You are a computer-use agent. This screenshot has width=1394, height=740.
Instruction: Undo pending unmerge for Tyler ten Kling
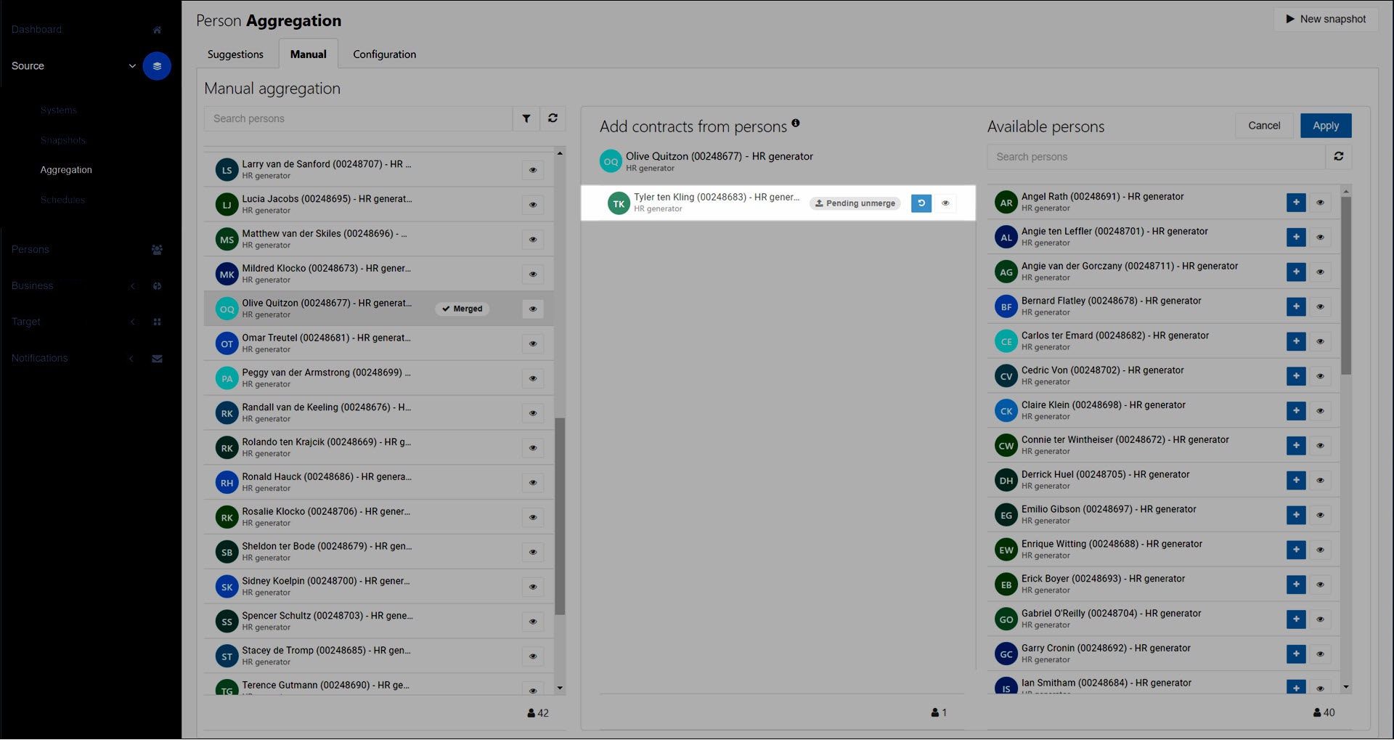[921, 203]
